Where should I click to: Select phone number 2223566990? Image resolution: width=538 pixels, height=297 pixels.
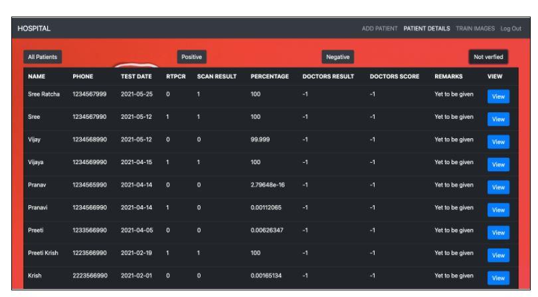(90, 275)
